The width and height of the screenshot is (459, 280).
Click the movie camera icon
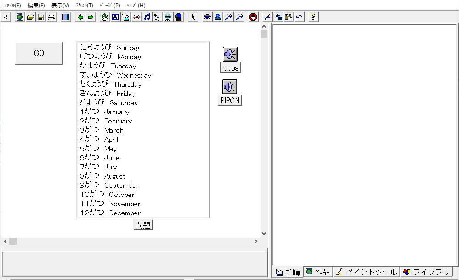point(168,17)
